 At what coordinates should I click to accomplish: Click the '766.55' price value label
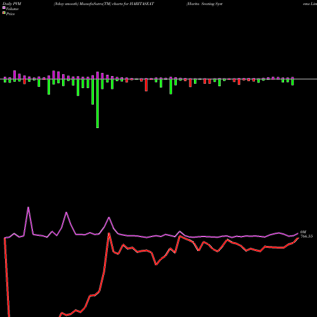(x=306, y=236)
